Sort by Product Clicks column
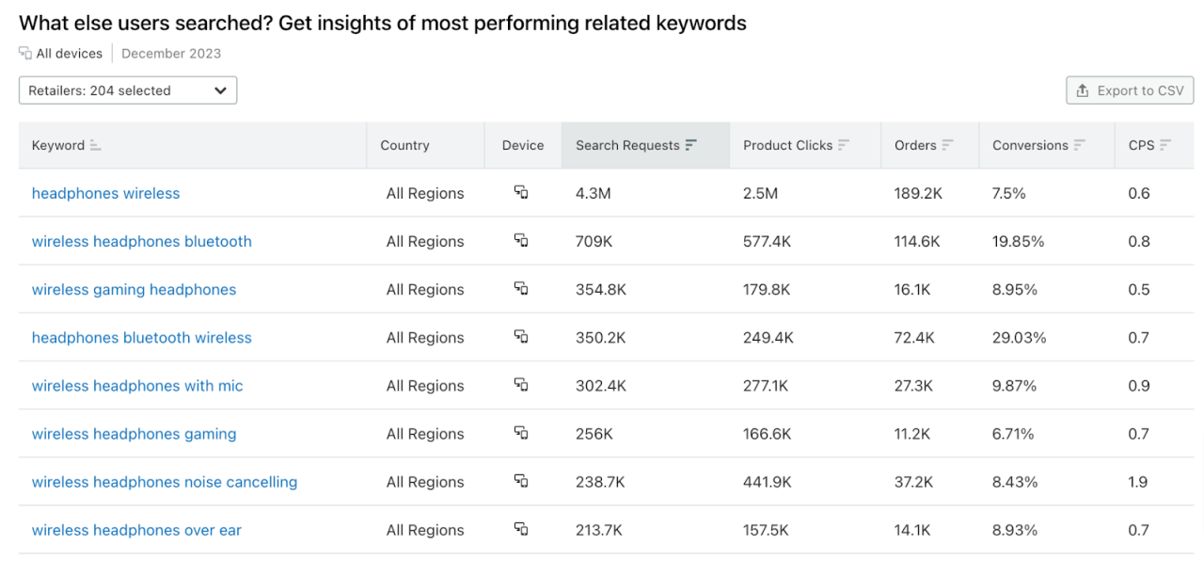The image size is (1204, 561). click(x=843, y=145)
